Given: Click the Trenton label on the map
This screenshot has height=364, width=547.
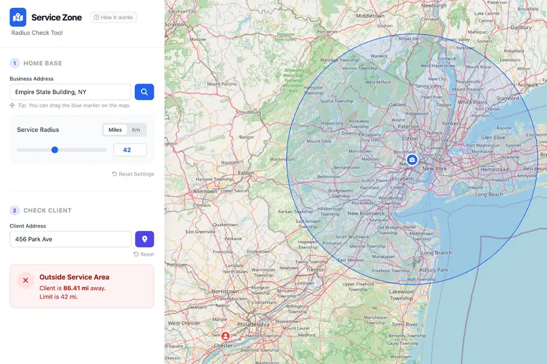Looking at the screenshot, I should (315, 269).
